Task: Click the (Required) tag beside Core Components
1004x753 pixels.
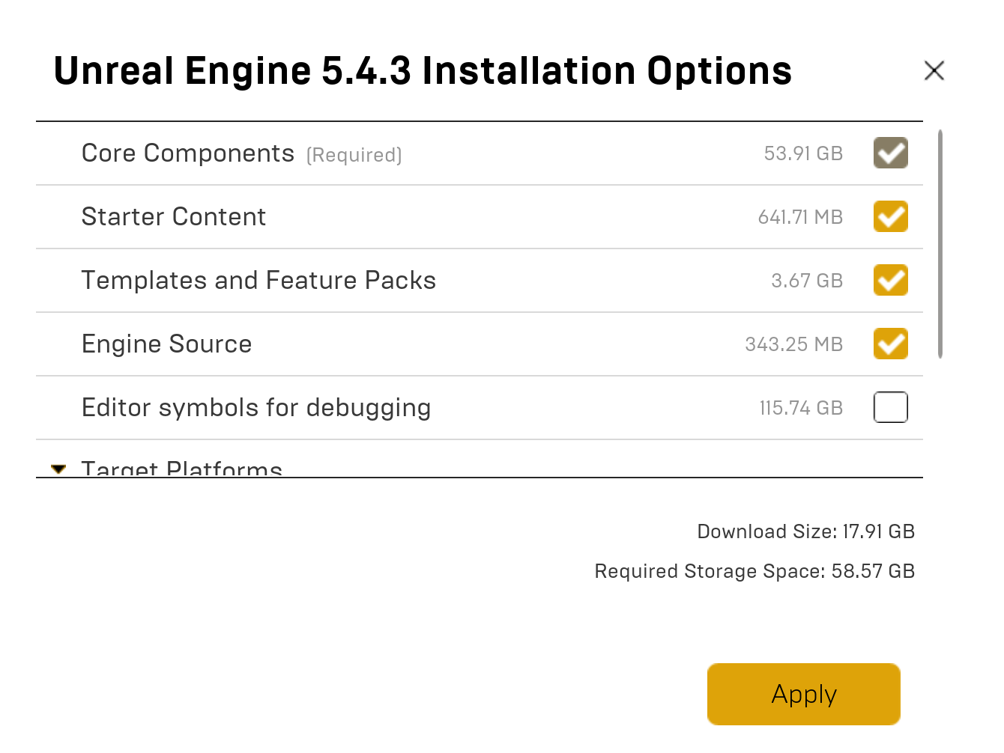Action: click(x=354, y=155)
